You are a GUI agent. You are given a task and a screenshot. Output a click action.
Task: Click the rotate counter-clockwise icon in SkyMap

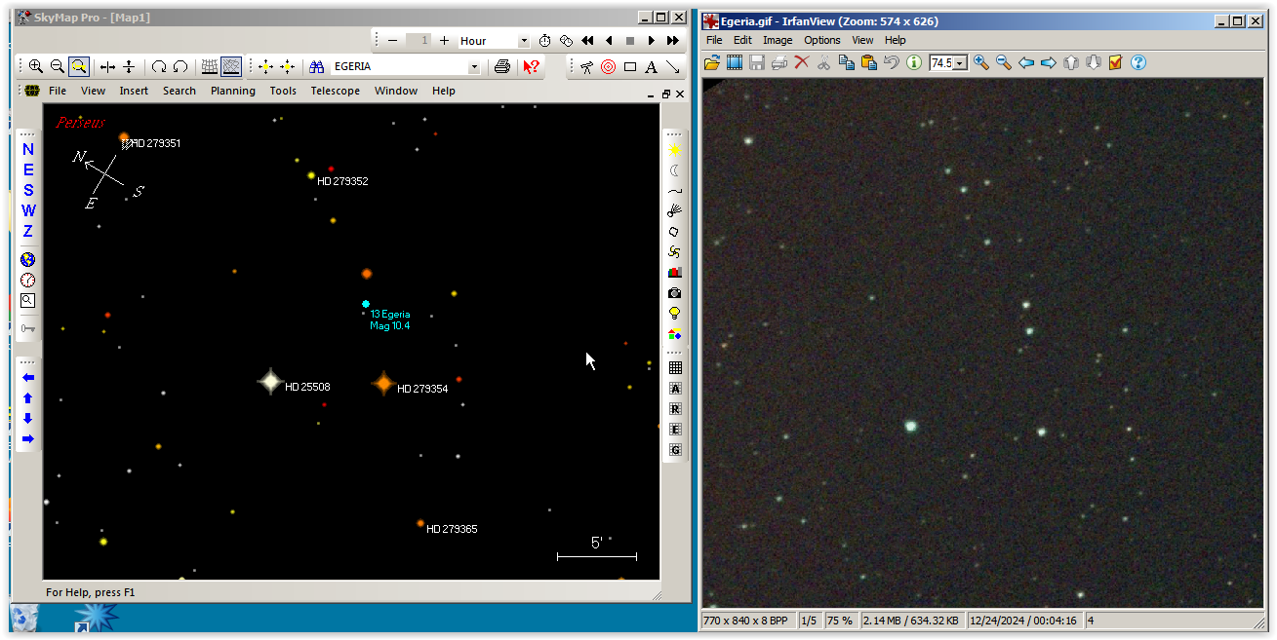(x=180, y=66)
